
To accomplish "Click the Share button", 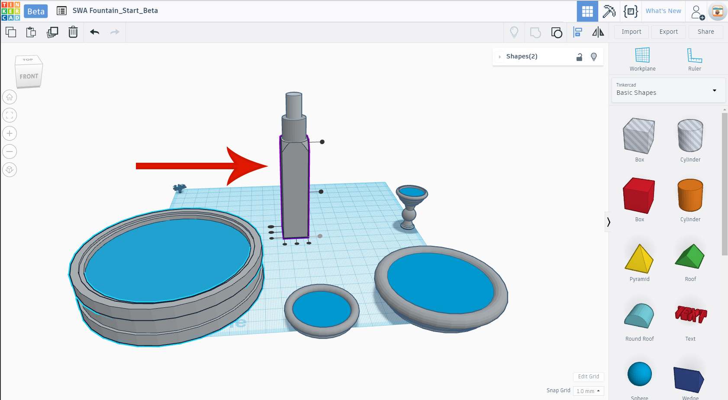I will click(x=706, y=32).
